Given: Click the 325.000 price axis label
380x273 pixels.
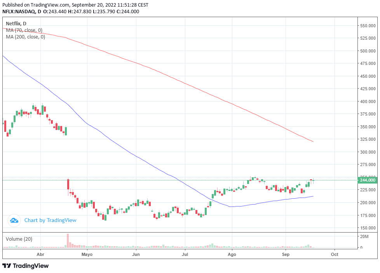Looking at the screenshot, I should [x=368, y=139].
